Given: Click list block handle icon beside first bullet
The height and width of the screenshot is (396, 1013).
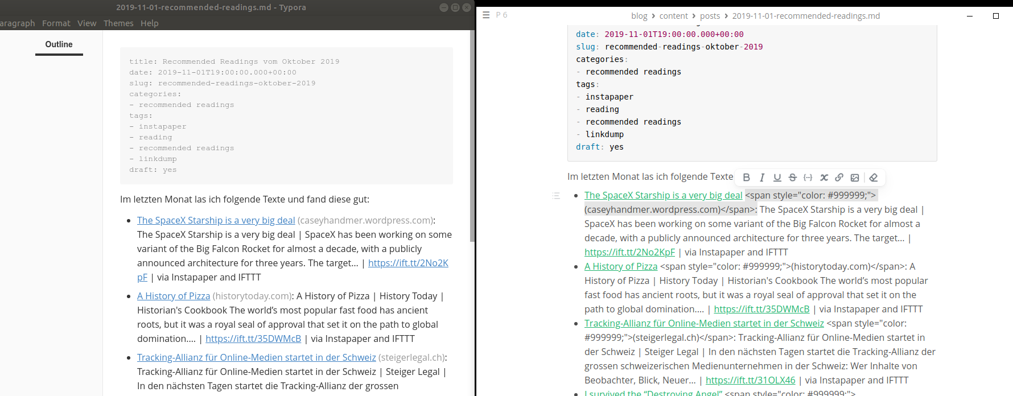Looking at the screenshot, I should pos(556,196).
